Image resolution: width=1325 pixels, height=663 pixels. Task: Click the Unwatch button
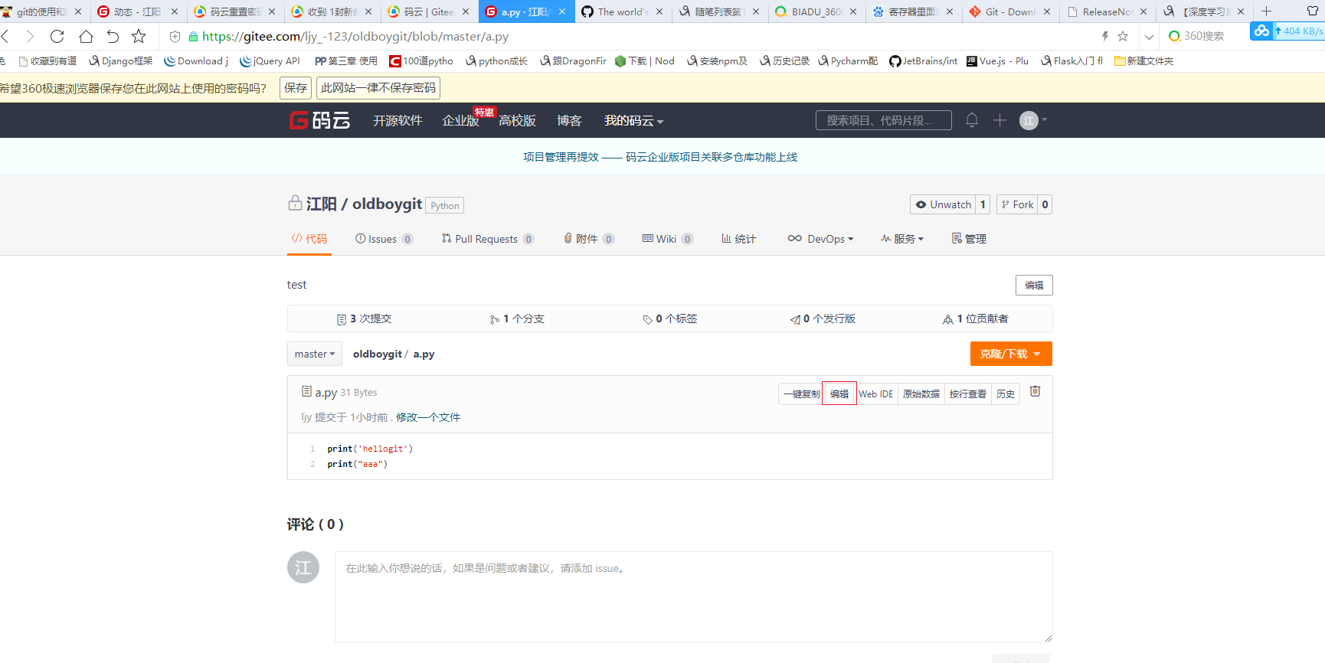pyautogui.click(x=943, y=204)
